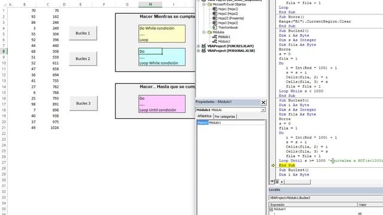Open Hoja3 (Hoja3) sheet object
Image resolution: width=383 pixels, height=215 pixels.
(x=227, y=23)
